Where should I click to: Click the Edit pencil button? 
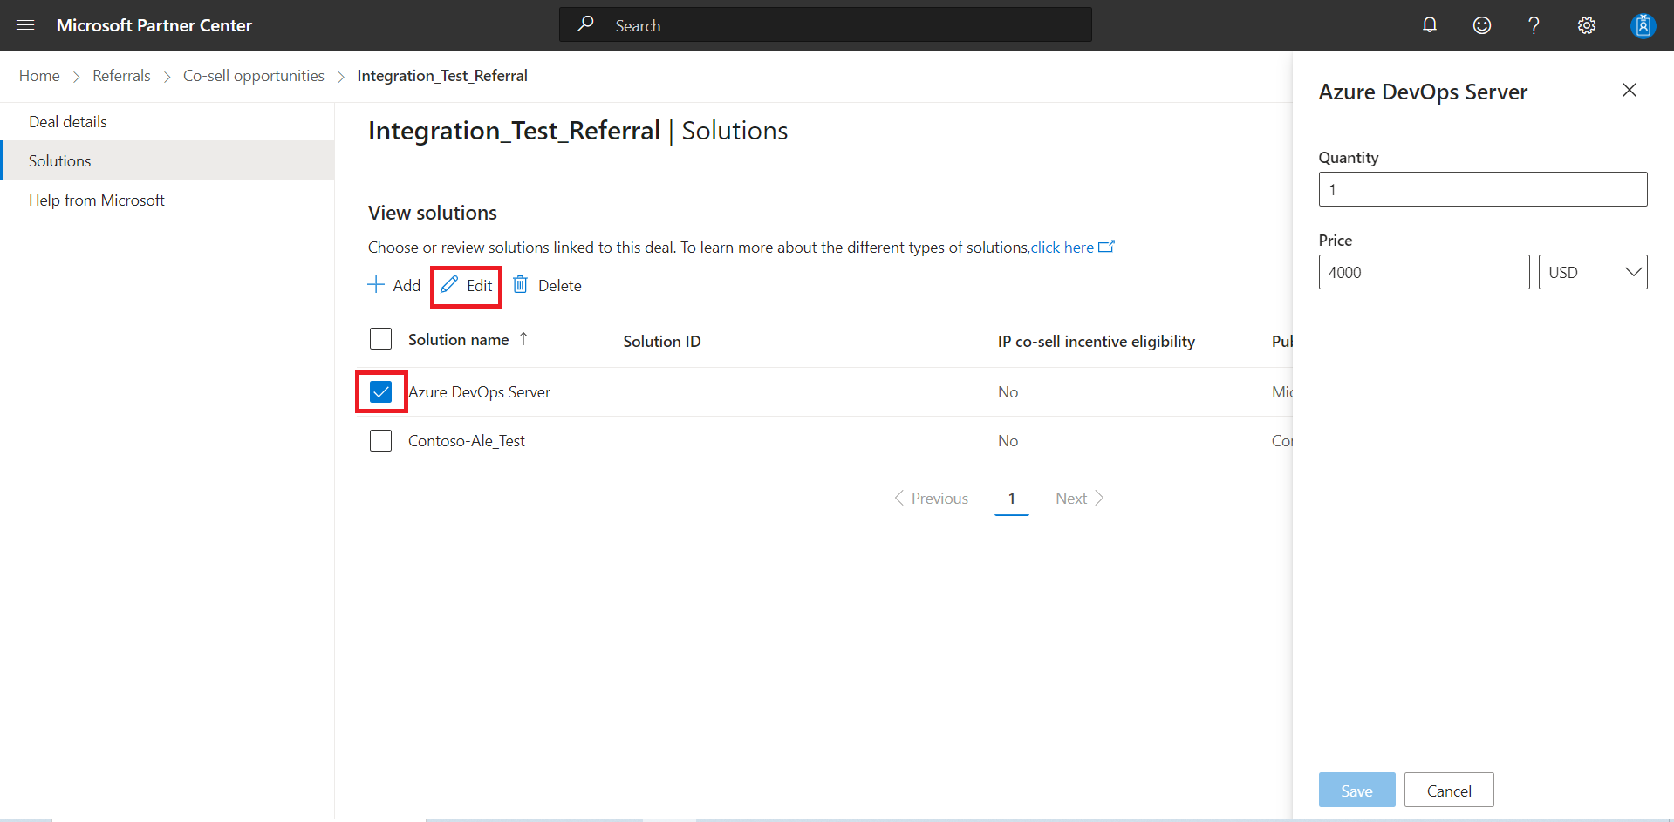click(467, 285)
